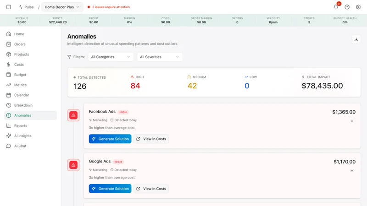Click the MEDIUM count 42

coord(192,86)
